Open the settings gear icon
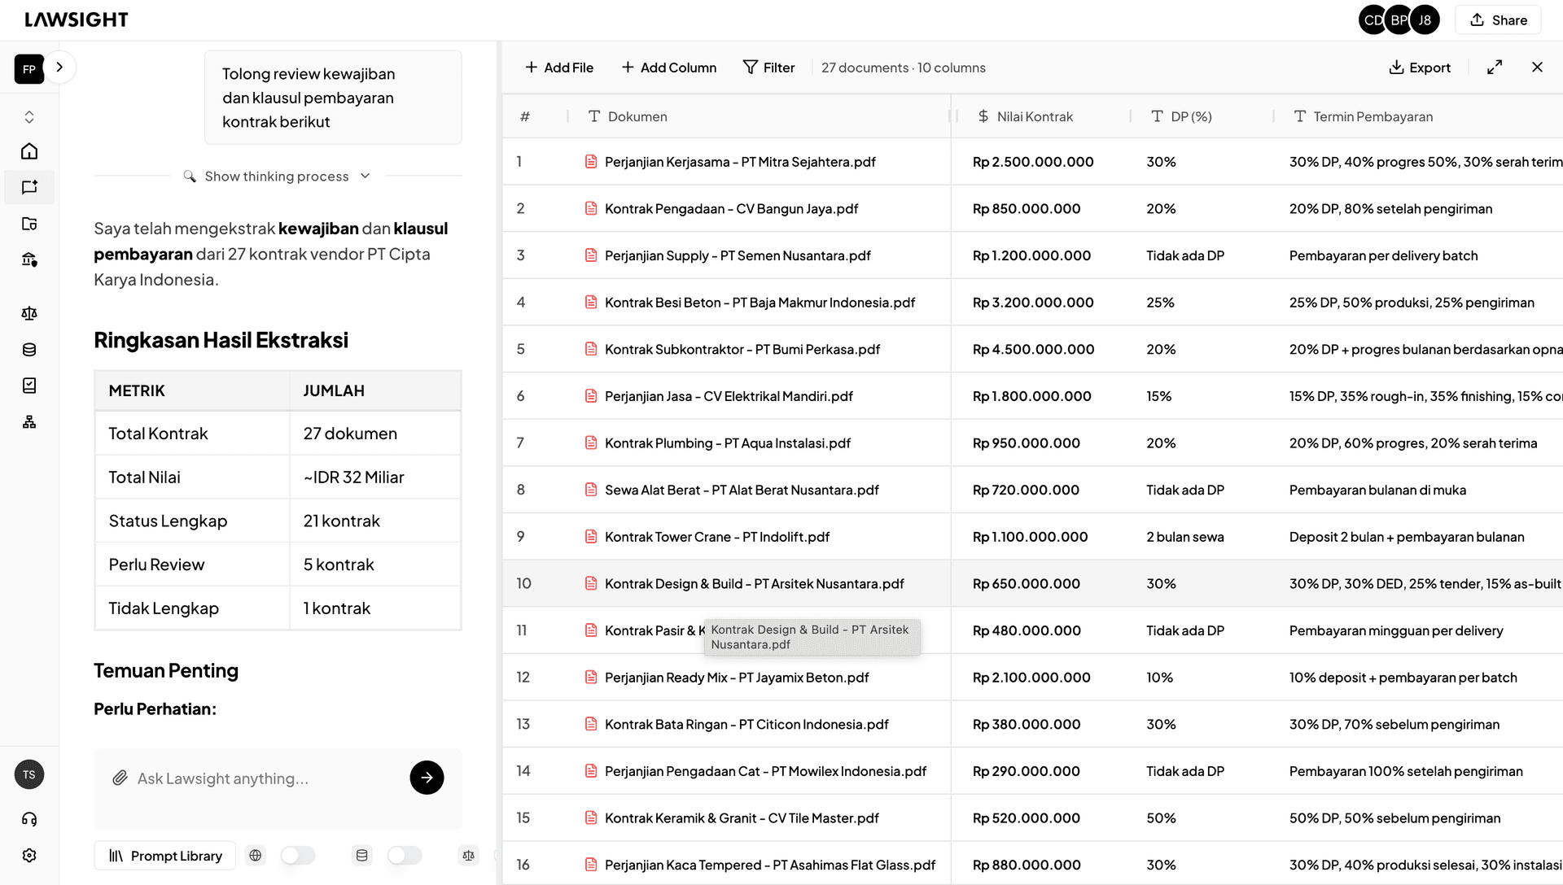 29,856
